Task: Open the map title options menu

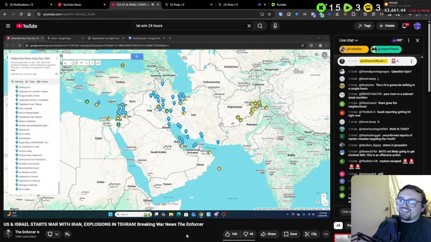Action: coord(57,58)
